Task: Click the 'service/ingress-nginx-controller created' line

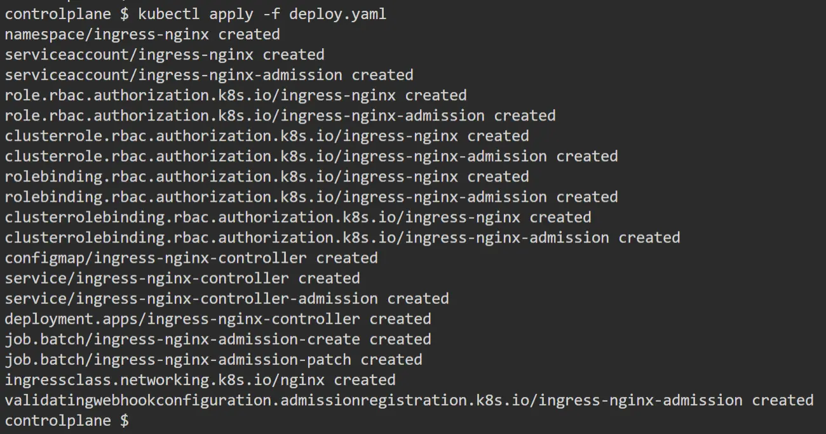Action: click(182, 278)
